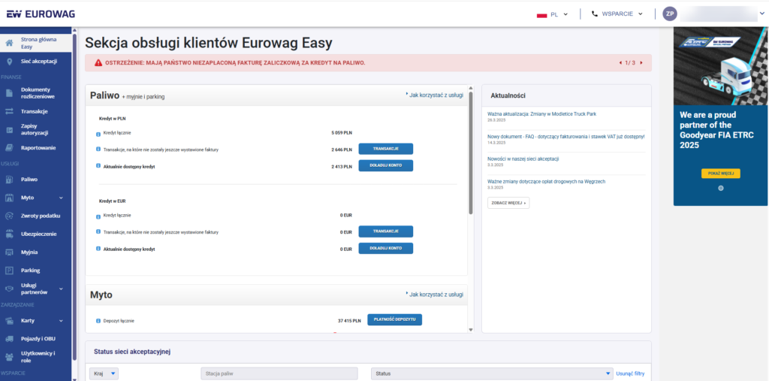Click the document icon for Dokumenty rozliczeniowe
Image resolution: width=769 pixels, height=381 pixels.
coord(9,93)
